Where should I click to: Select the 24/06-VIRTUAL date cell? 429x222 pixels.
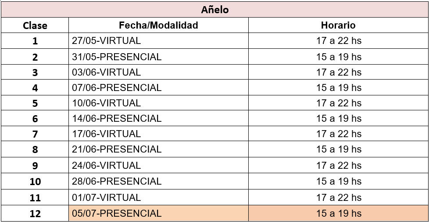158,165
